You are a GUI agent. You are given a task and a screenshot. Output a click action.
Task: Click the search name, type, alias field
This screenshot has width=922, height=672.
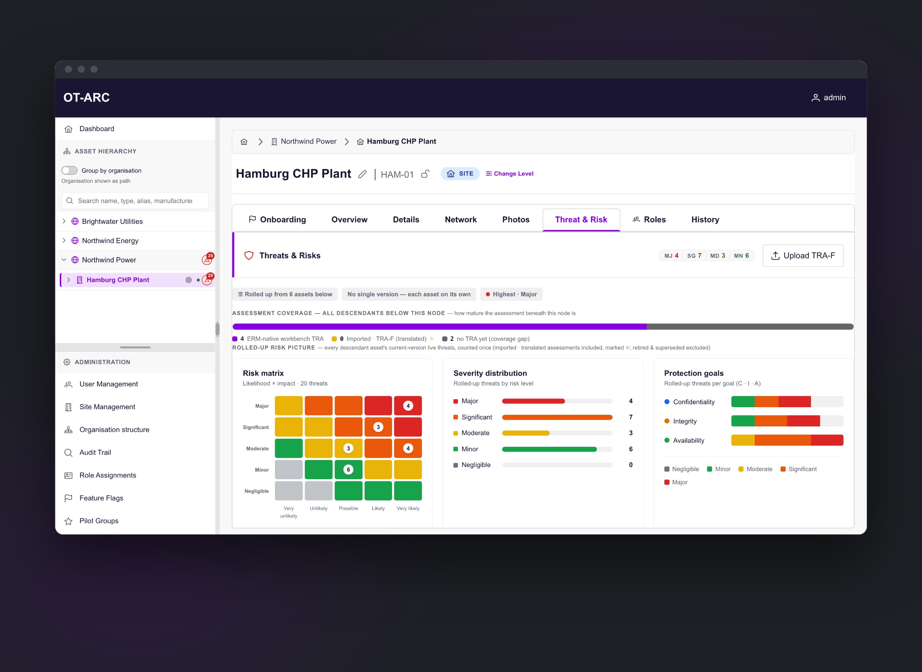(x=135, y=201)
